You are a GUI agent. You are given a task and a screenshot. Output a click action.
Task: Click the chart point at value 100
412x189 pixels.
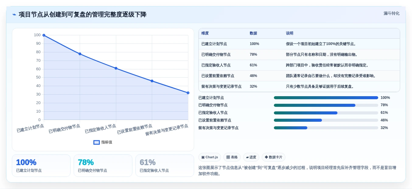pos(44,35)
